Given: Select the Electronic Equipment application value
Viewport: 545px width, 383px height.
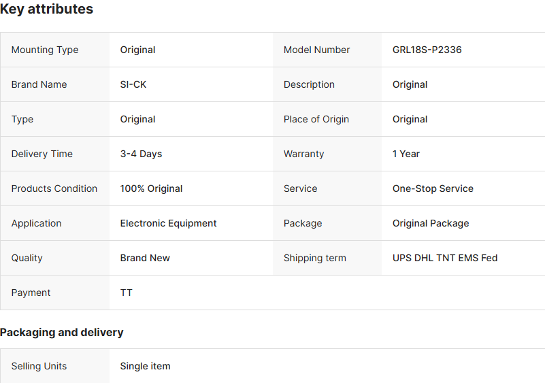Looking at the screenshot, I should point(168,223).
